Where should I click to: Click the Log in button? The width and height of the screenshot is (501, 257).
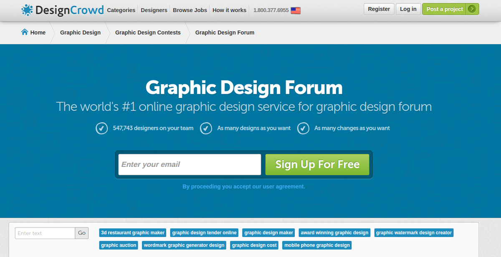pos(408,8)
